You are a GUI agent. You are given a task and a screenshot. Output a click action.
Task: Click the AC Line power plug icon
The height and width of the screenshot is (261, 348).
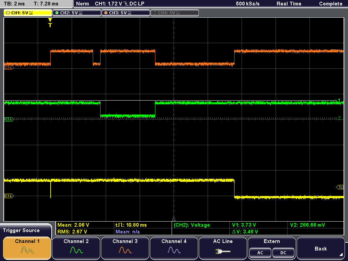click(x=223, y=251)
